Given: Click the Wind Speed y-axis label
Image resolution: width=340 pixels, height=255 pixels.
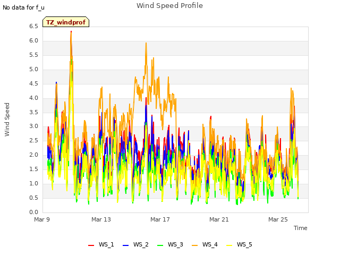Looking at the screenshot, I should tap(7, 120).
